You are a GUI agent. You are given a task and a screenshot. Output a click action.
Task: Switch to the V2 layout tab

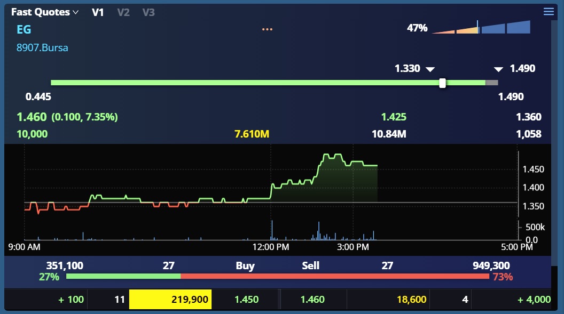[122, 12]
